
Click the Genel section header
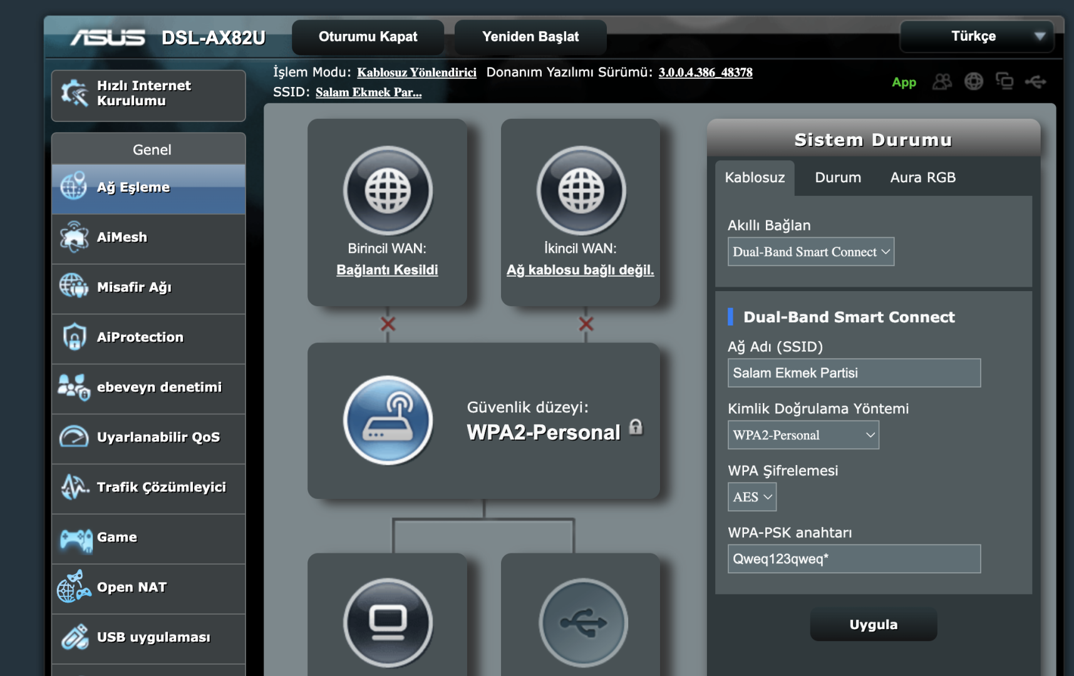148,149
